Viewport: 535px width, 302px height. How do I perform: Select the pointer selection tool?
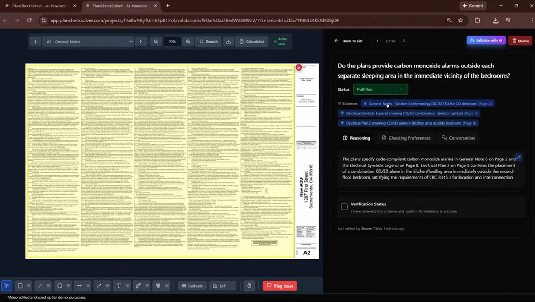[6, 286]
